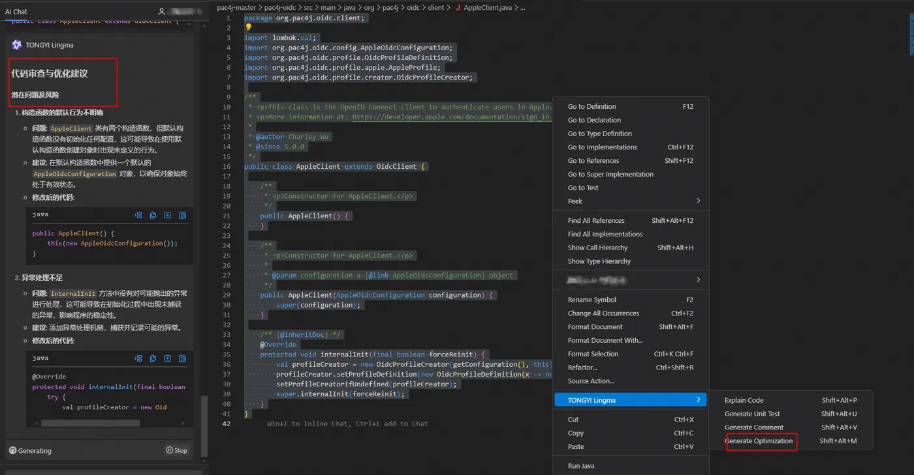The image size is (914, 475).
Task: Stop the response generation
Action: pos(176,450)
